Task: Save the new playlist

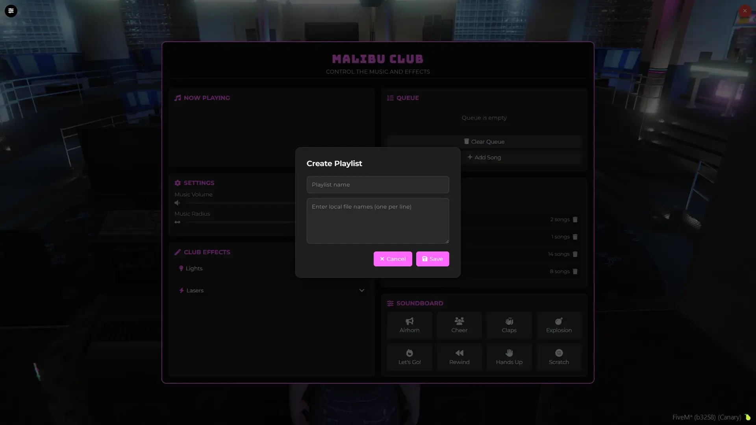Action: pyautogui.click(x=432, y=259)
